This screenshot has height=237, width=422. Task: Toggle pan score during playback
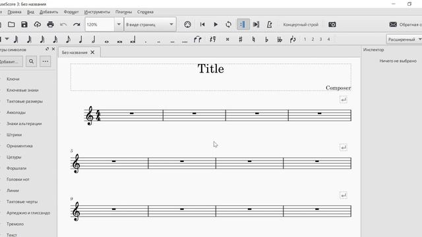point(256,24)
